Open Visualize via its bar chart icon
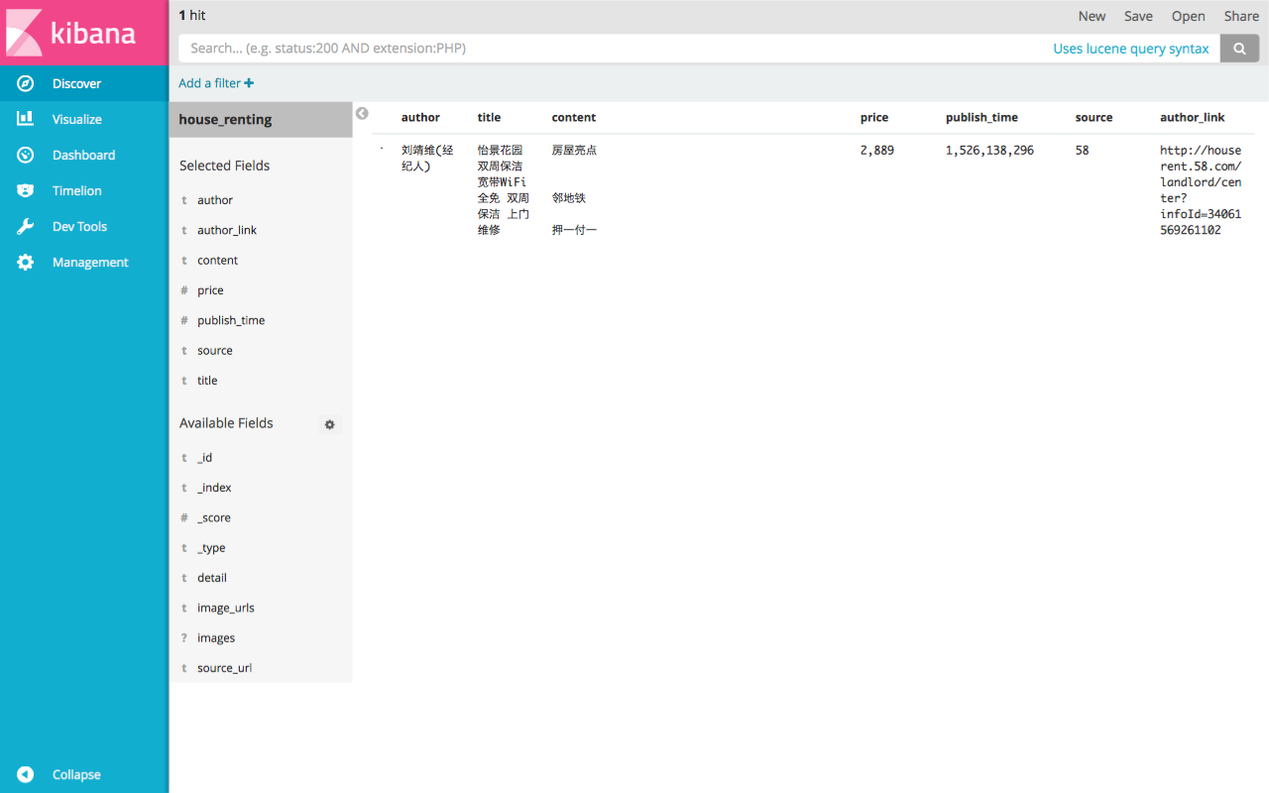The height and width of the screenshot is (793, 1269). coord(26,119)
